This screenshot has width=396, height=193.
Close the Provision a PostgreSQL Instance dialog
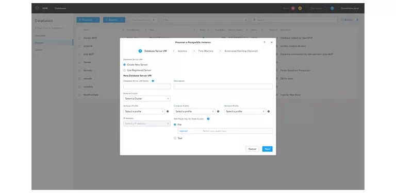click(272, 42)
